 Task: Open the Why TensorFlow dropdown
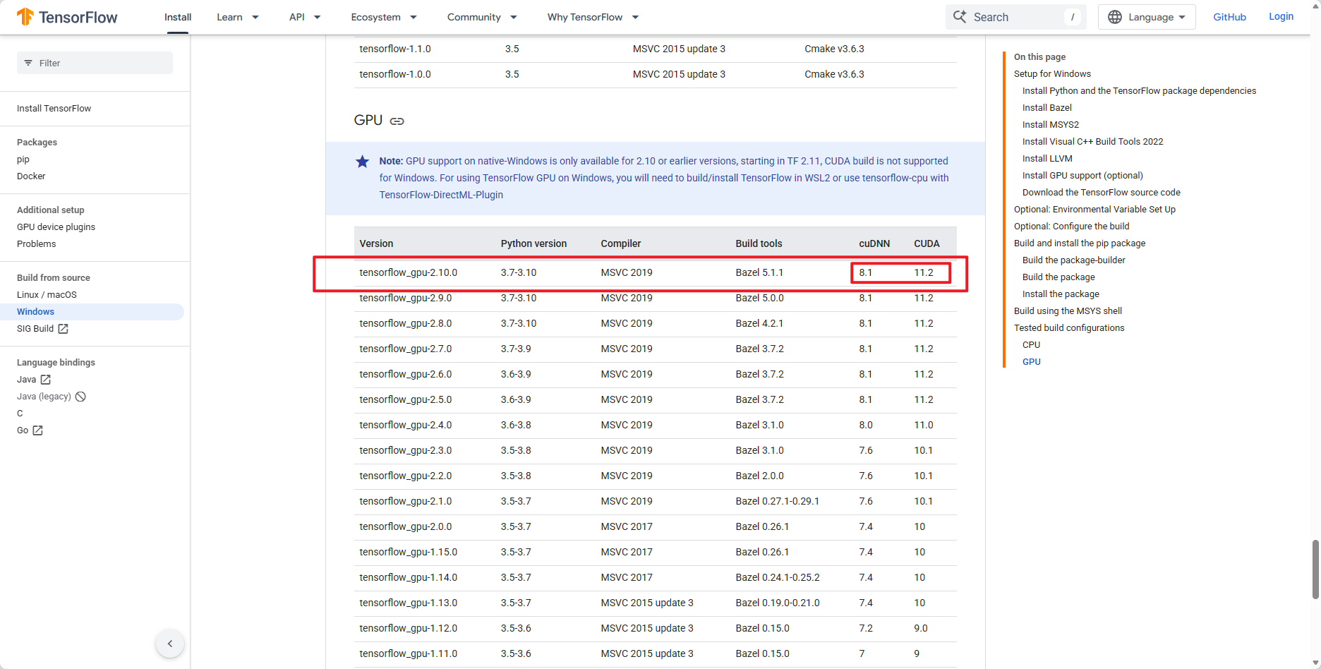(593, 17)
